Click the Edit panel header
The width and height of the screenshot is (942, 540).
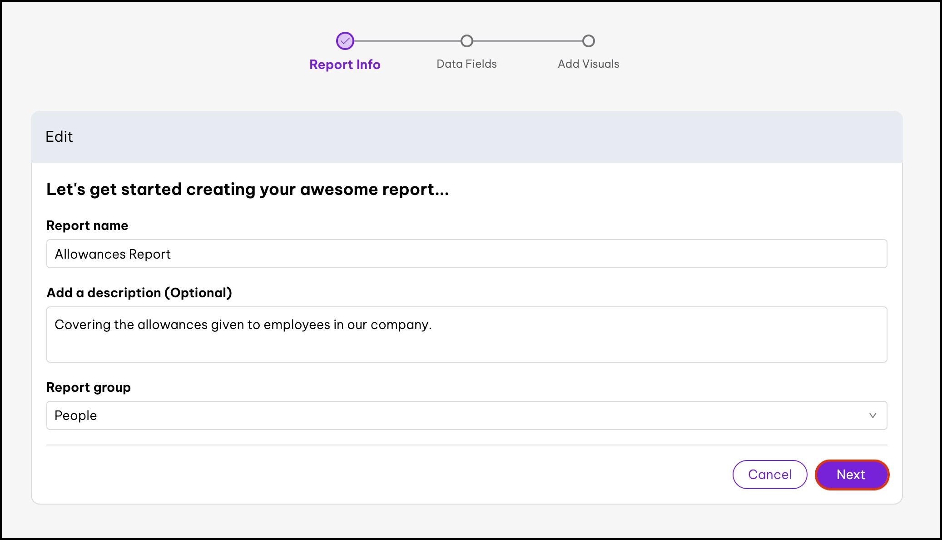(x=59, y=137)
